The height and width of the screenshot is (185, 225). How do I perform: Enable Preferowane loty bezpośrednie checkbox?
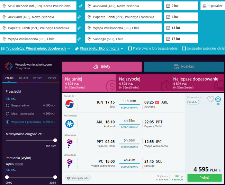130,49
